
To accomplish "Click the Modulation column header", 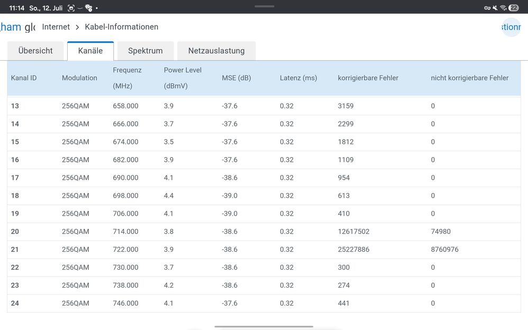I will (79, 78).
